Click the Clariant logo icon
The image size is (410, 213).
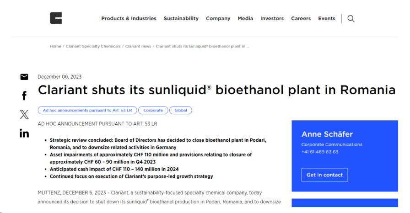(x=56, y=18)
